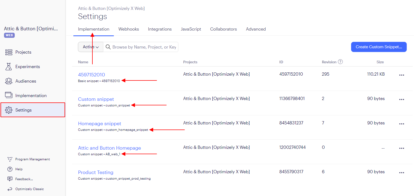Switch to the Collaborators tab

point(223,29)
